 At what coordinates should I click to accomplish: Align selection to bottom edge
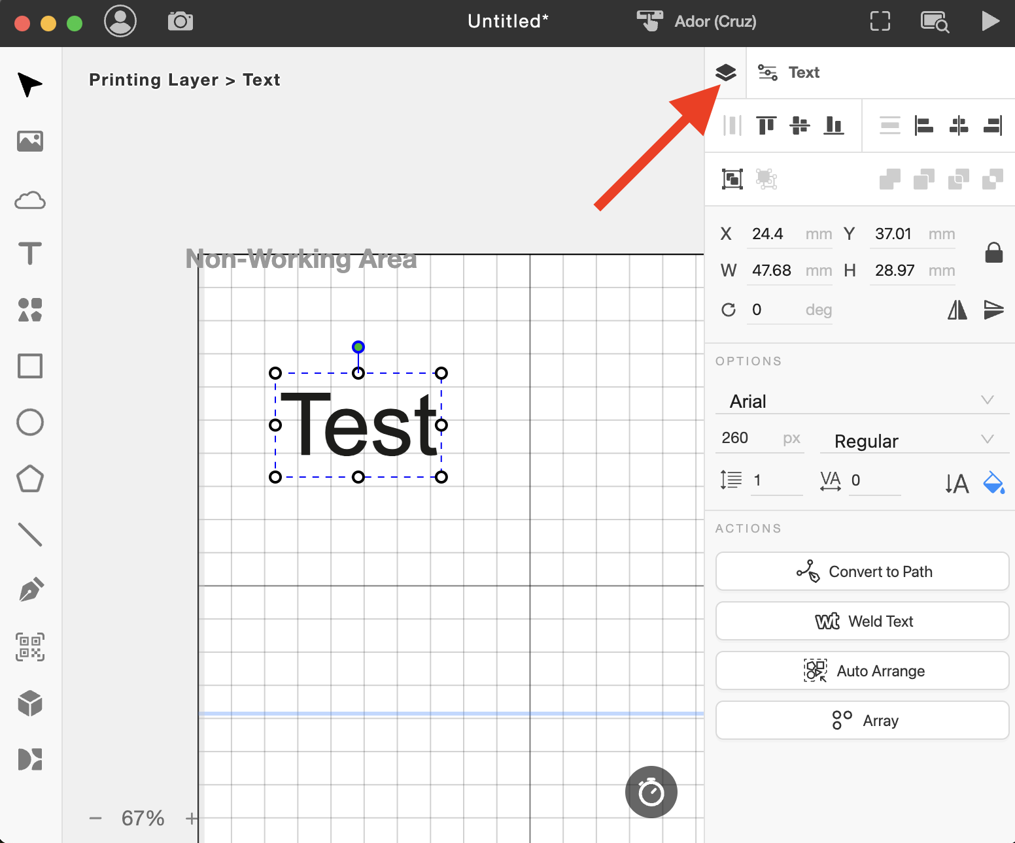(834, 125)
